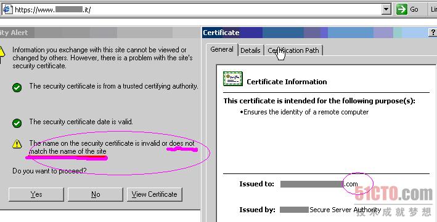Click the yellow warning icon for name mismatch
The width and height of the screenshot is (437, 222).
pyautogui.click(x=17, y=144)
